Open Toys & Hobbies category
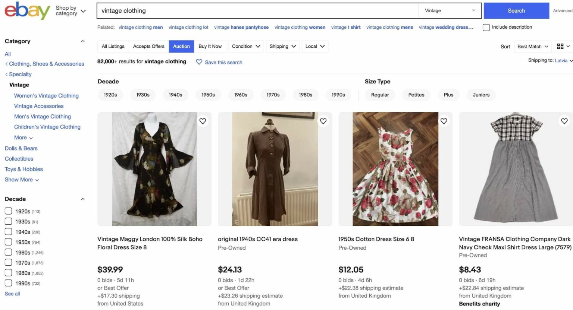Image resolution: width=573 pixels, height=310 pixels. (24, 169)
